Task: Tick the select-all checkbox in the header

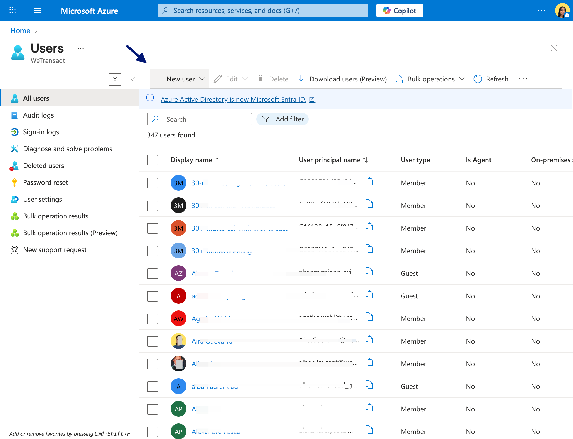Action: click(x=153, y=160)
